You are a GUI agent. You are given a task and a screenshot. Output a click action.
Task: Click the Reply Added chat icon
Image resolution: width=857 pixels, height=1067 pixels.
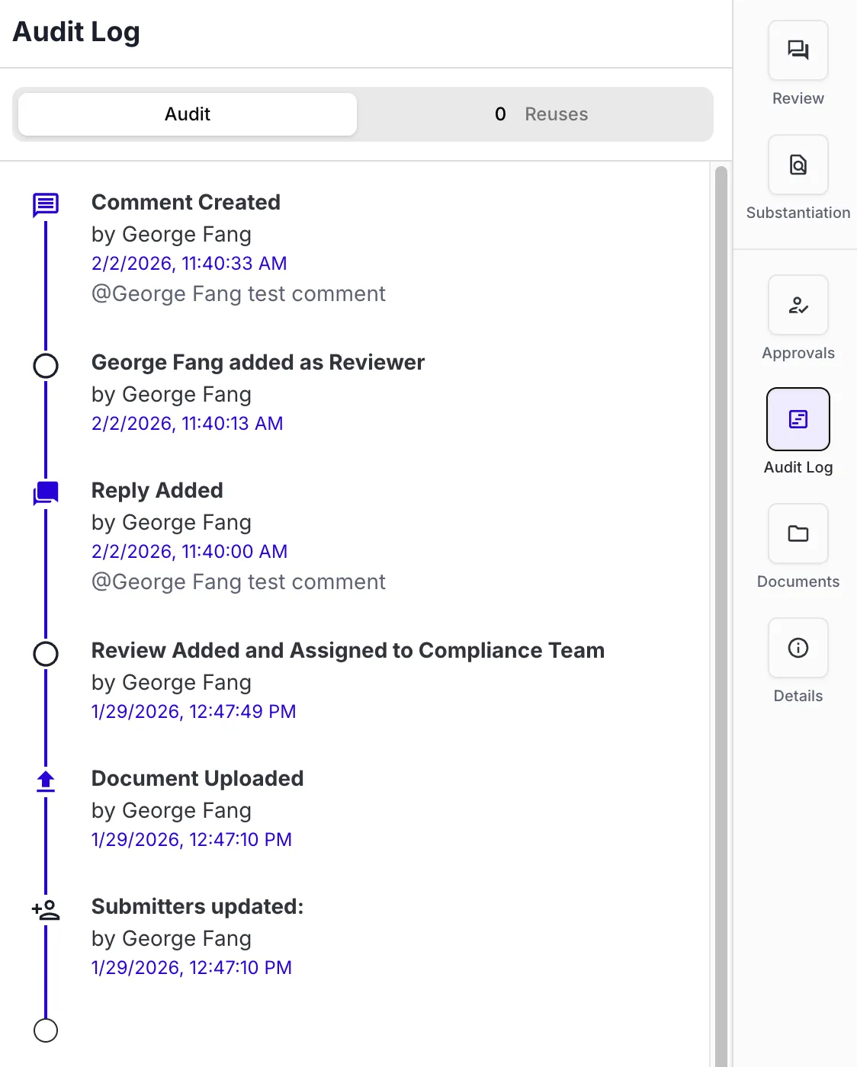(46, 493)
